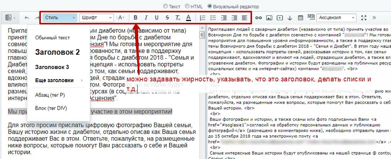Insert a bulleted list

click(x=213, y=18)
